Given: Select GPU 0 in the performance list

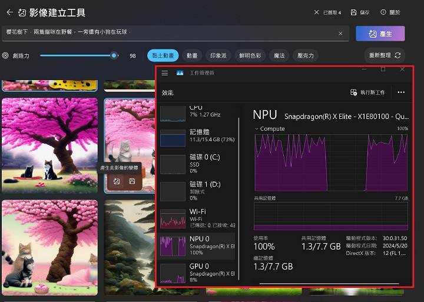Looking at the screenshot, I should (197, 273).
